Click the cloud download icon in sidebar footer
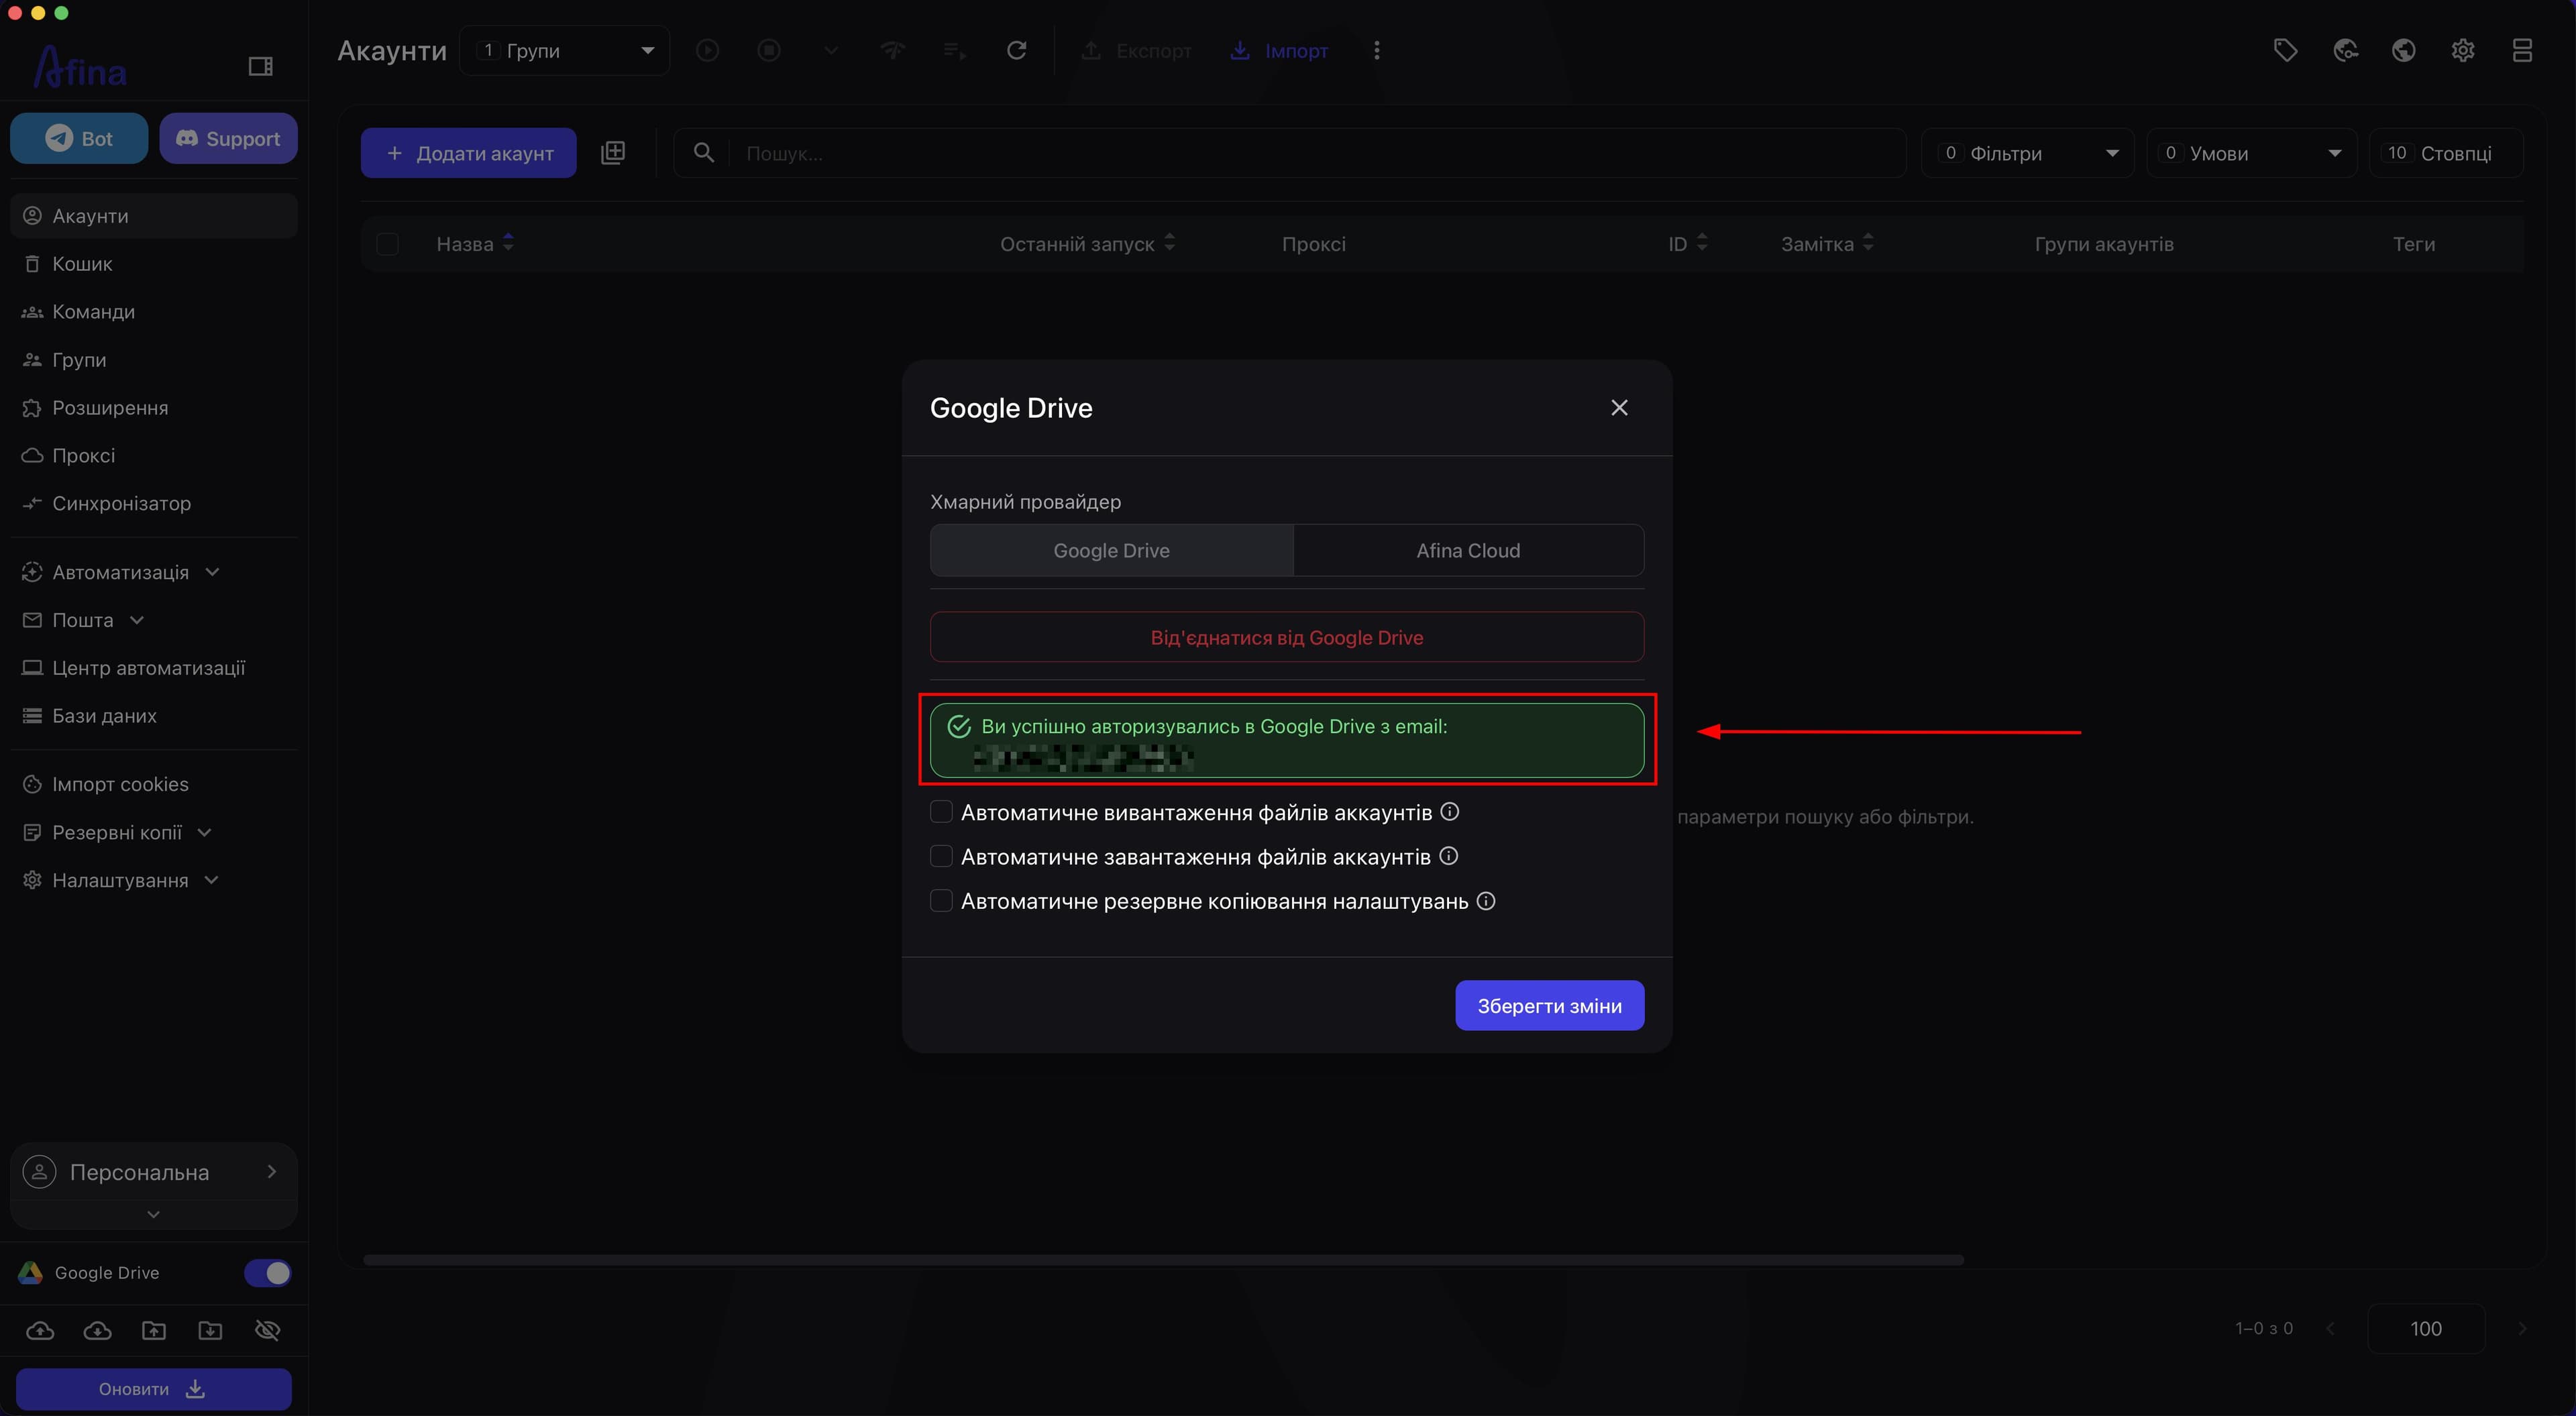Image resolution: width=2576 pixels, height=1416 pixels. click(x=97, y=1330)
